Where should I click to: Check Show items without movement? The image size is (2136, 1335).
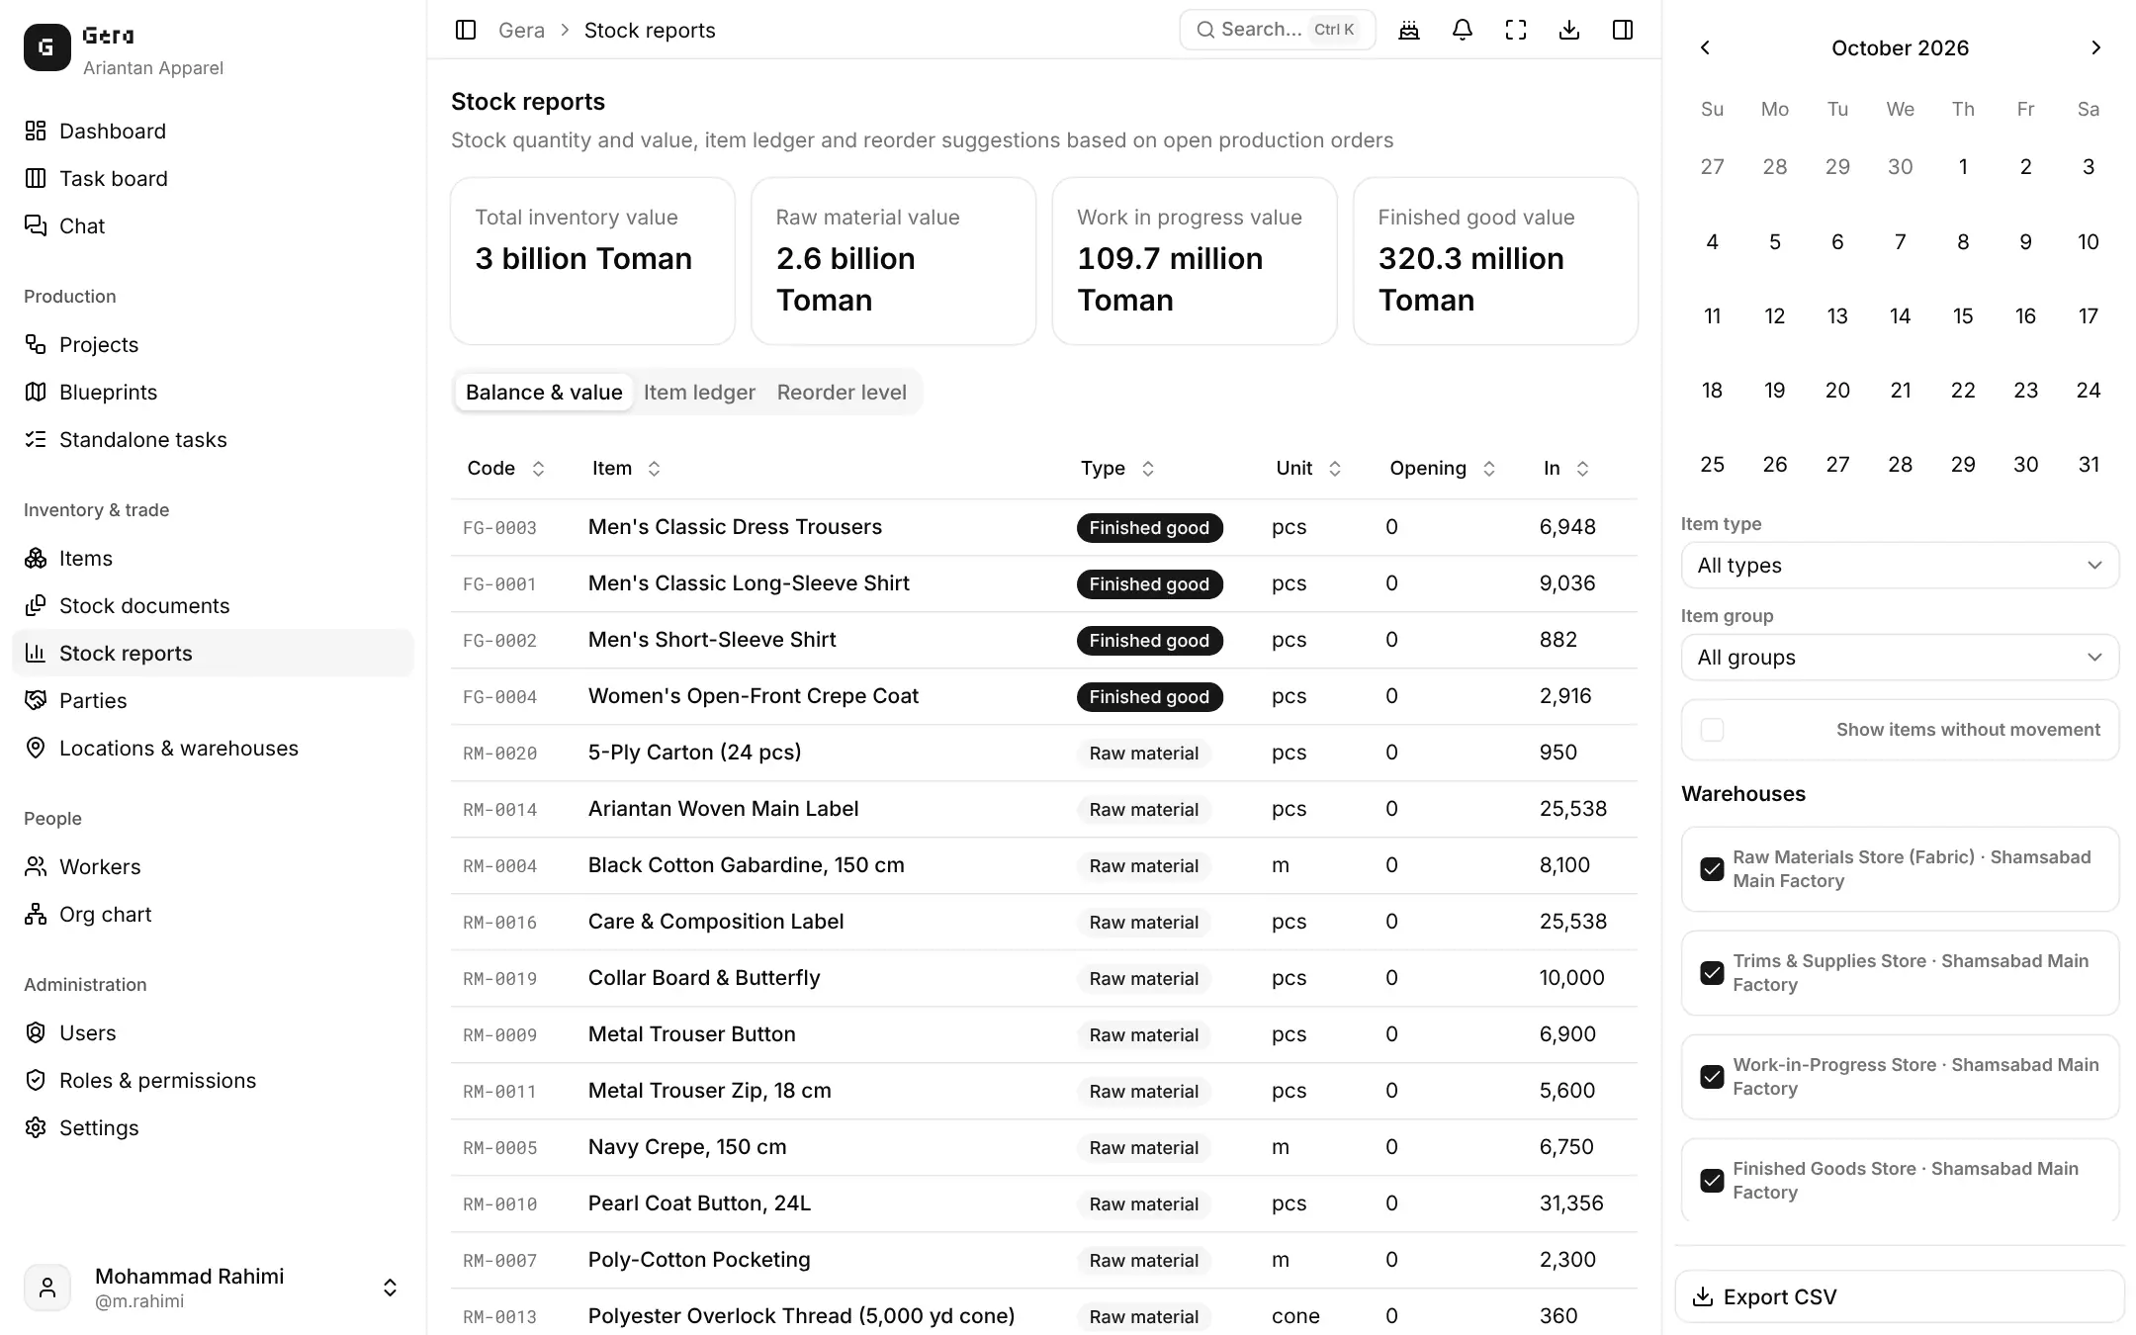coord(1712,730)
